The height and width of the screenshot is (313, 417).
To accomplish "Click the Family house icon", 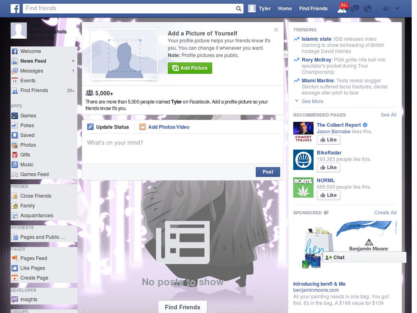I will coord(15,206).
